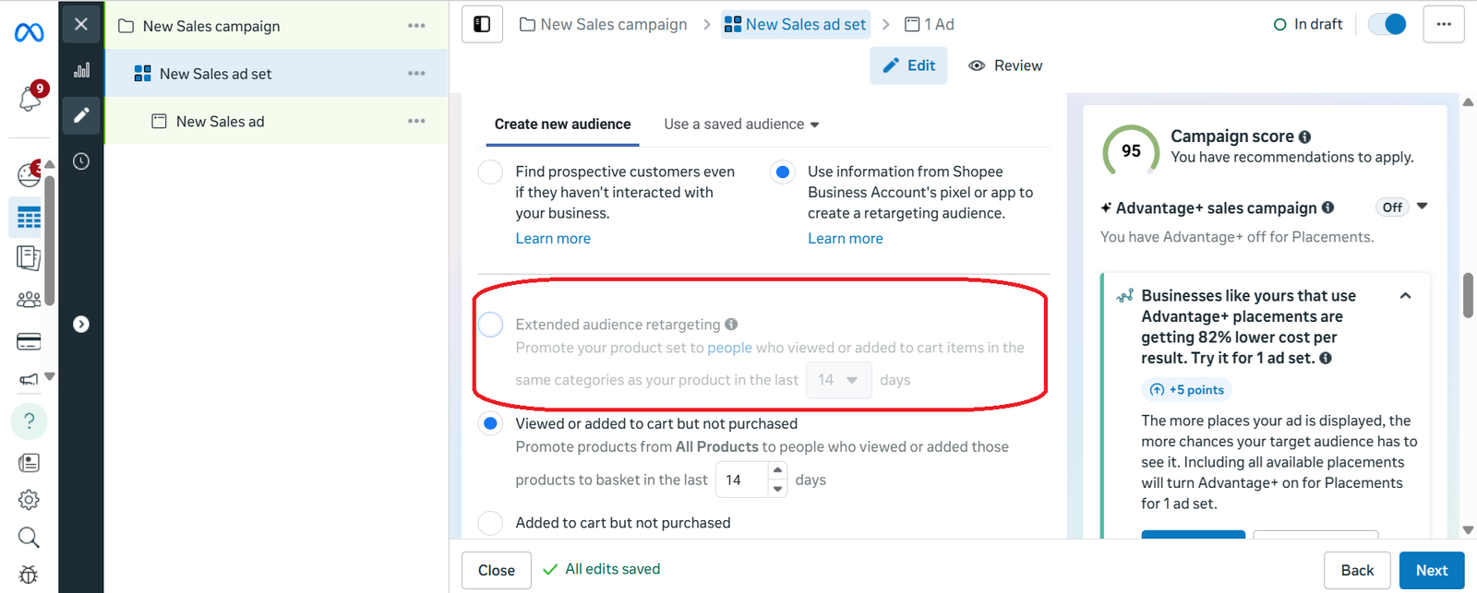Open the clock history icon
1477x593 pixels.
[81, 161]
